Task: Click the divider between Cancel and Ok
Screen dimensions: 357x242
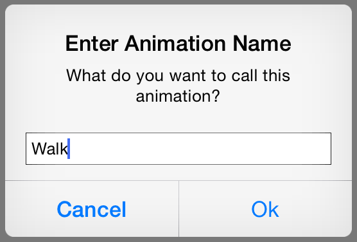Action: pyautogui.click(x=179, y=209)
